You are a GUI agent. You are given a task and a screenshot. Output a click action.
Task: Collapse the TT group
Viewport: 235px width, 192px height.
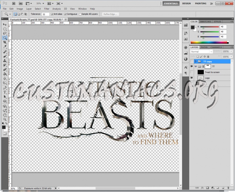click(196, 66)
